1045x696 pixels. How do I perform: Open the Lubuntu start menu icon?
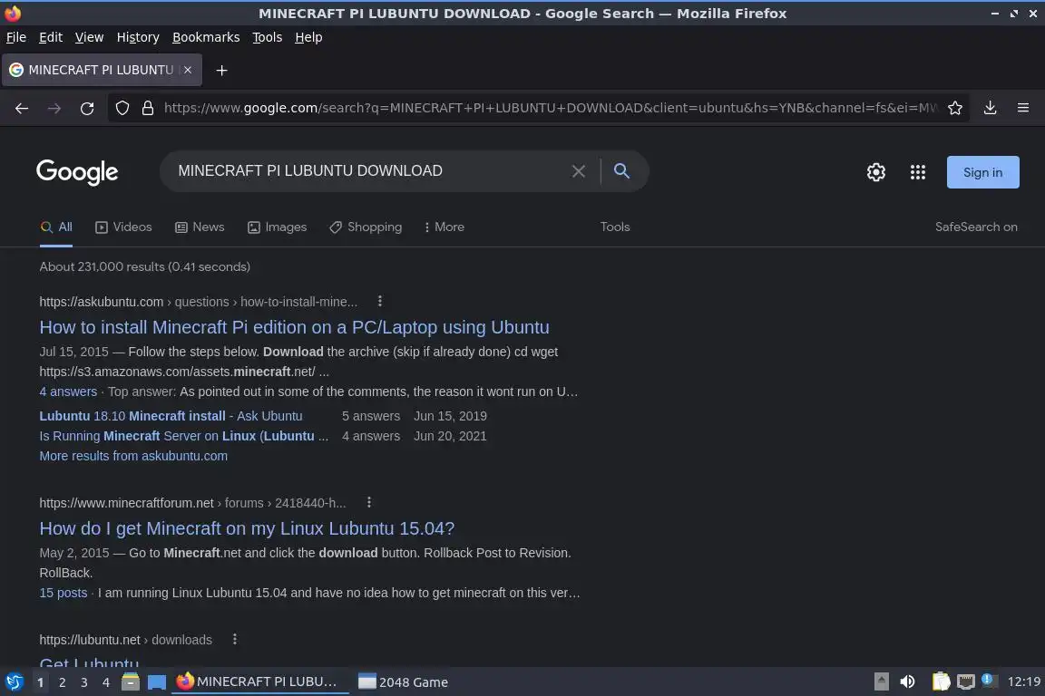point(14,682)
